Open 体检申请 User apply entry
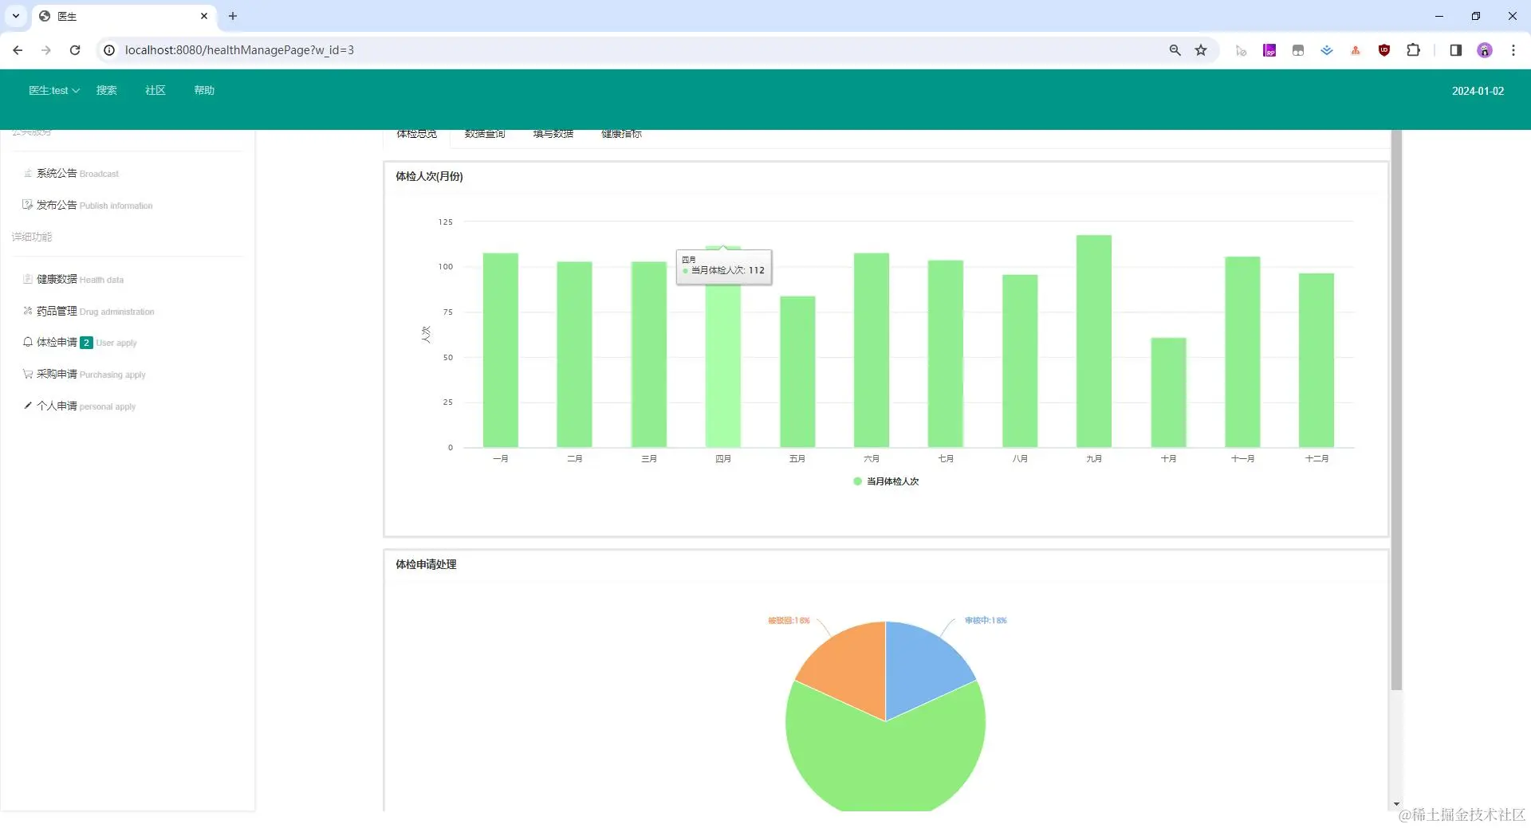 [80, 343]
